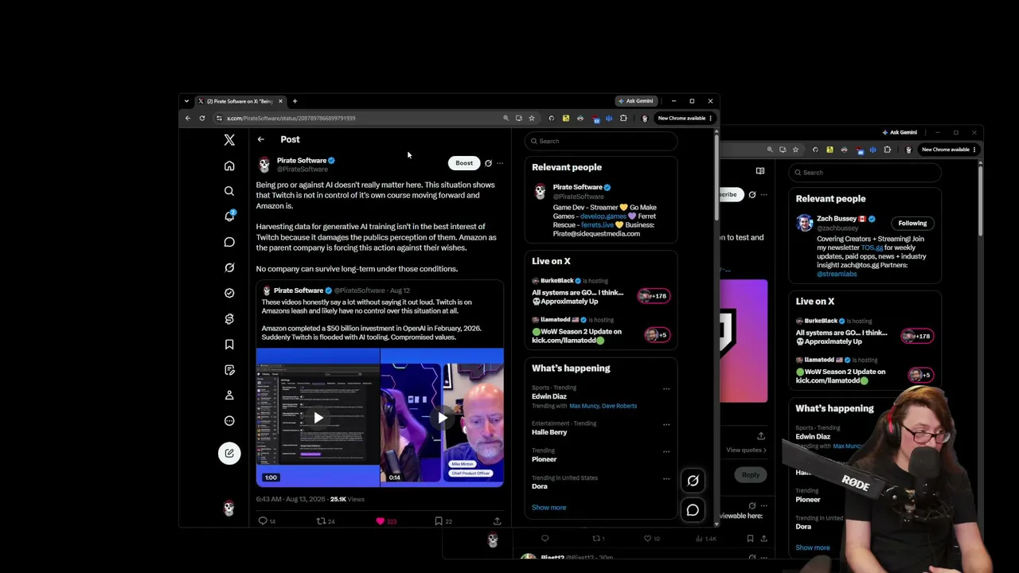Focus the X Search field in front window
1019x573 pixels.
pyautogui.click(x=601, y=141)
